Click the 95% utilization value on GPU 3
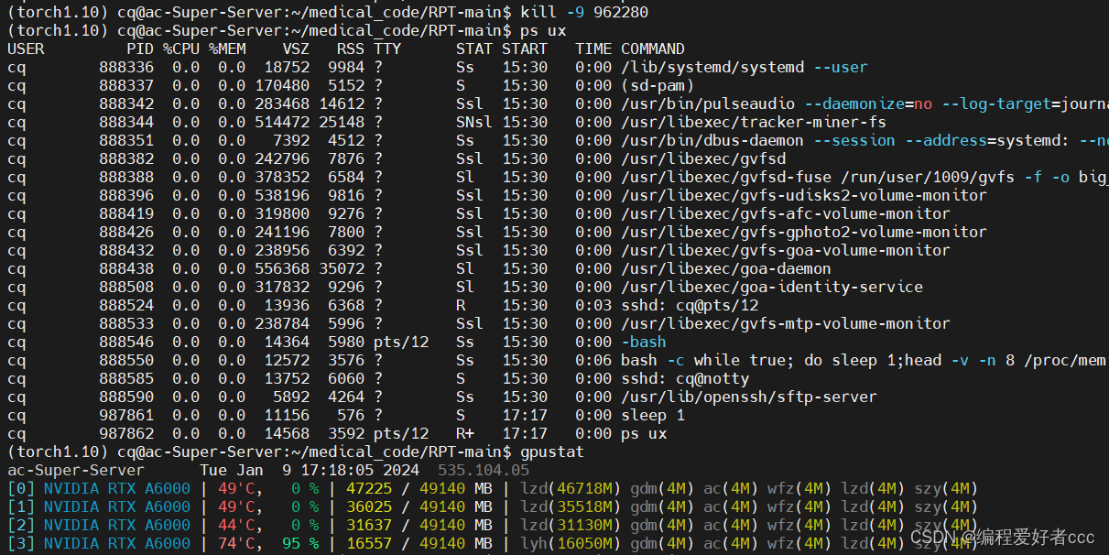Viewport: 1109px width, 555px height. [x=304, y=543]
